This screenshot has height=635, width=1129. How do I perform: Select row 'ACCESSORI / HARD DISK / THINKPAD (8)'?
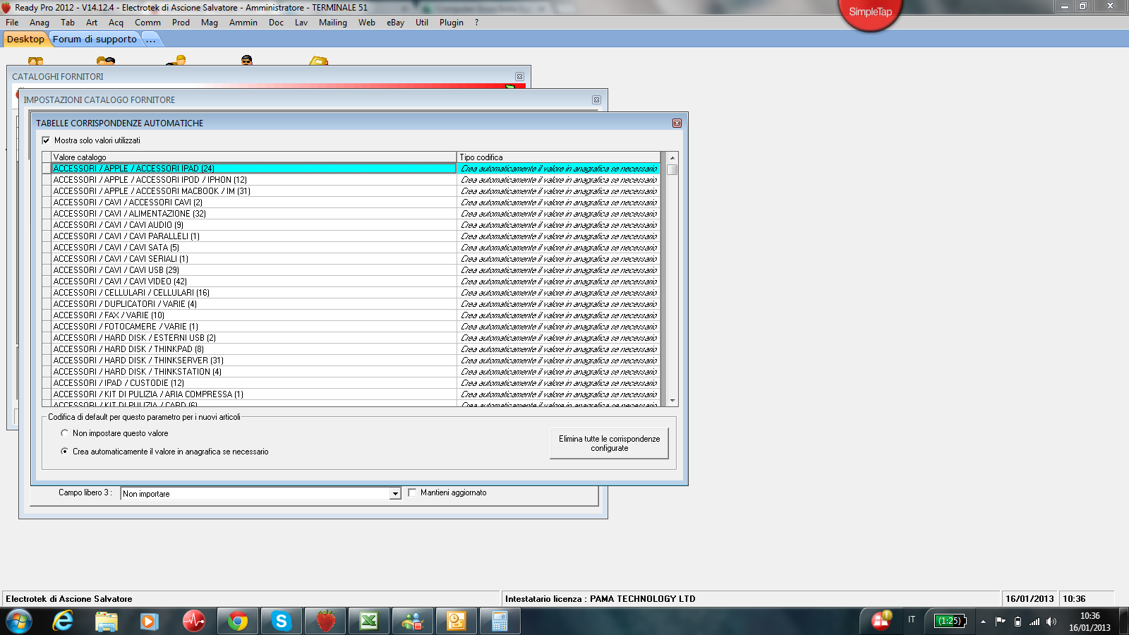(x=254, y=349)
